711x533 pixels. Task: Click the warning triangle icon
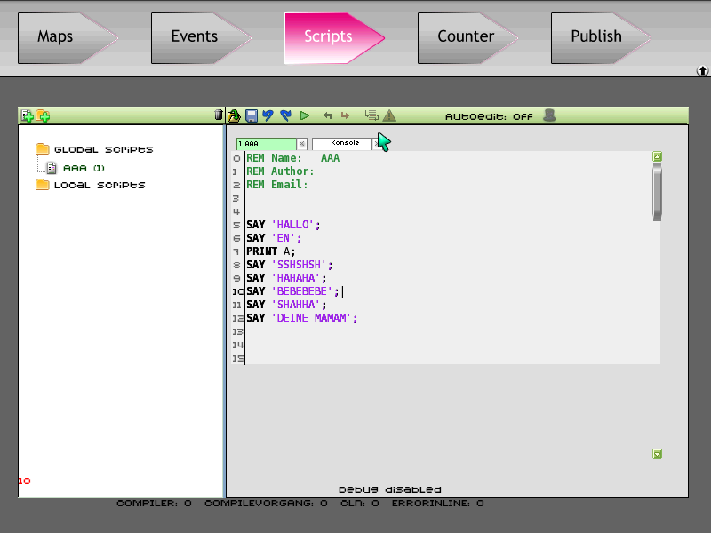pyautogui.click(x=389, y=115)
